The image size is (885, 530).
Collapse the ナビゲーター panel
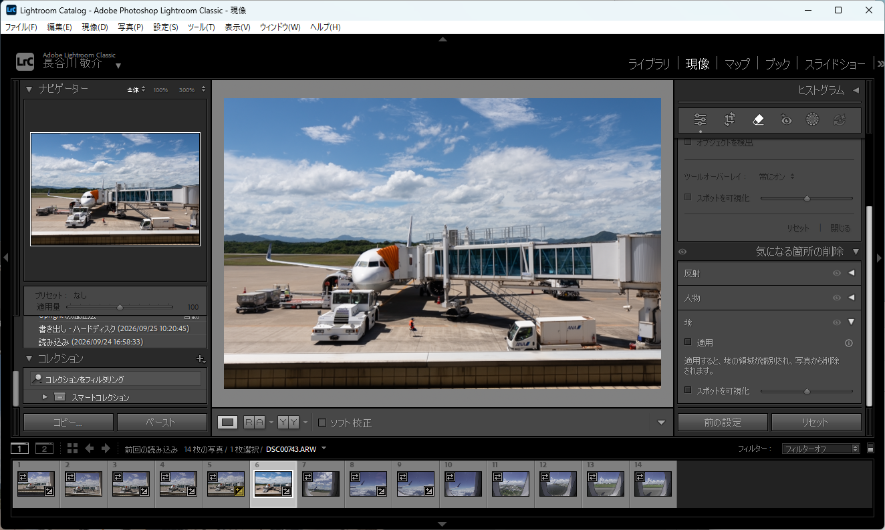[x=29, y=89]
